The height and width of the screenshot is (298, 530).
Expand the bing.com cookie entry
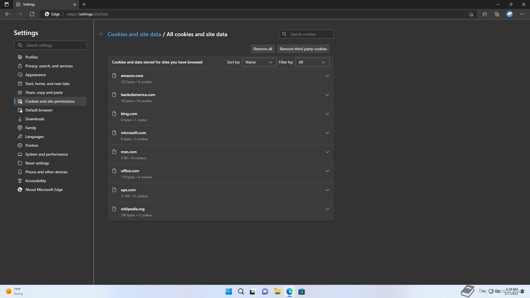tap(327, 114)
